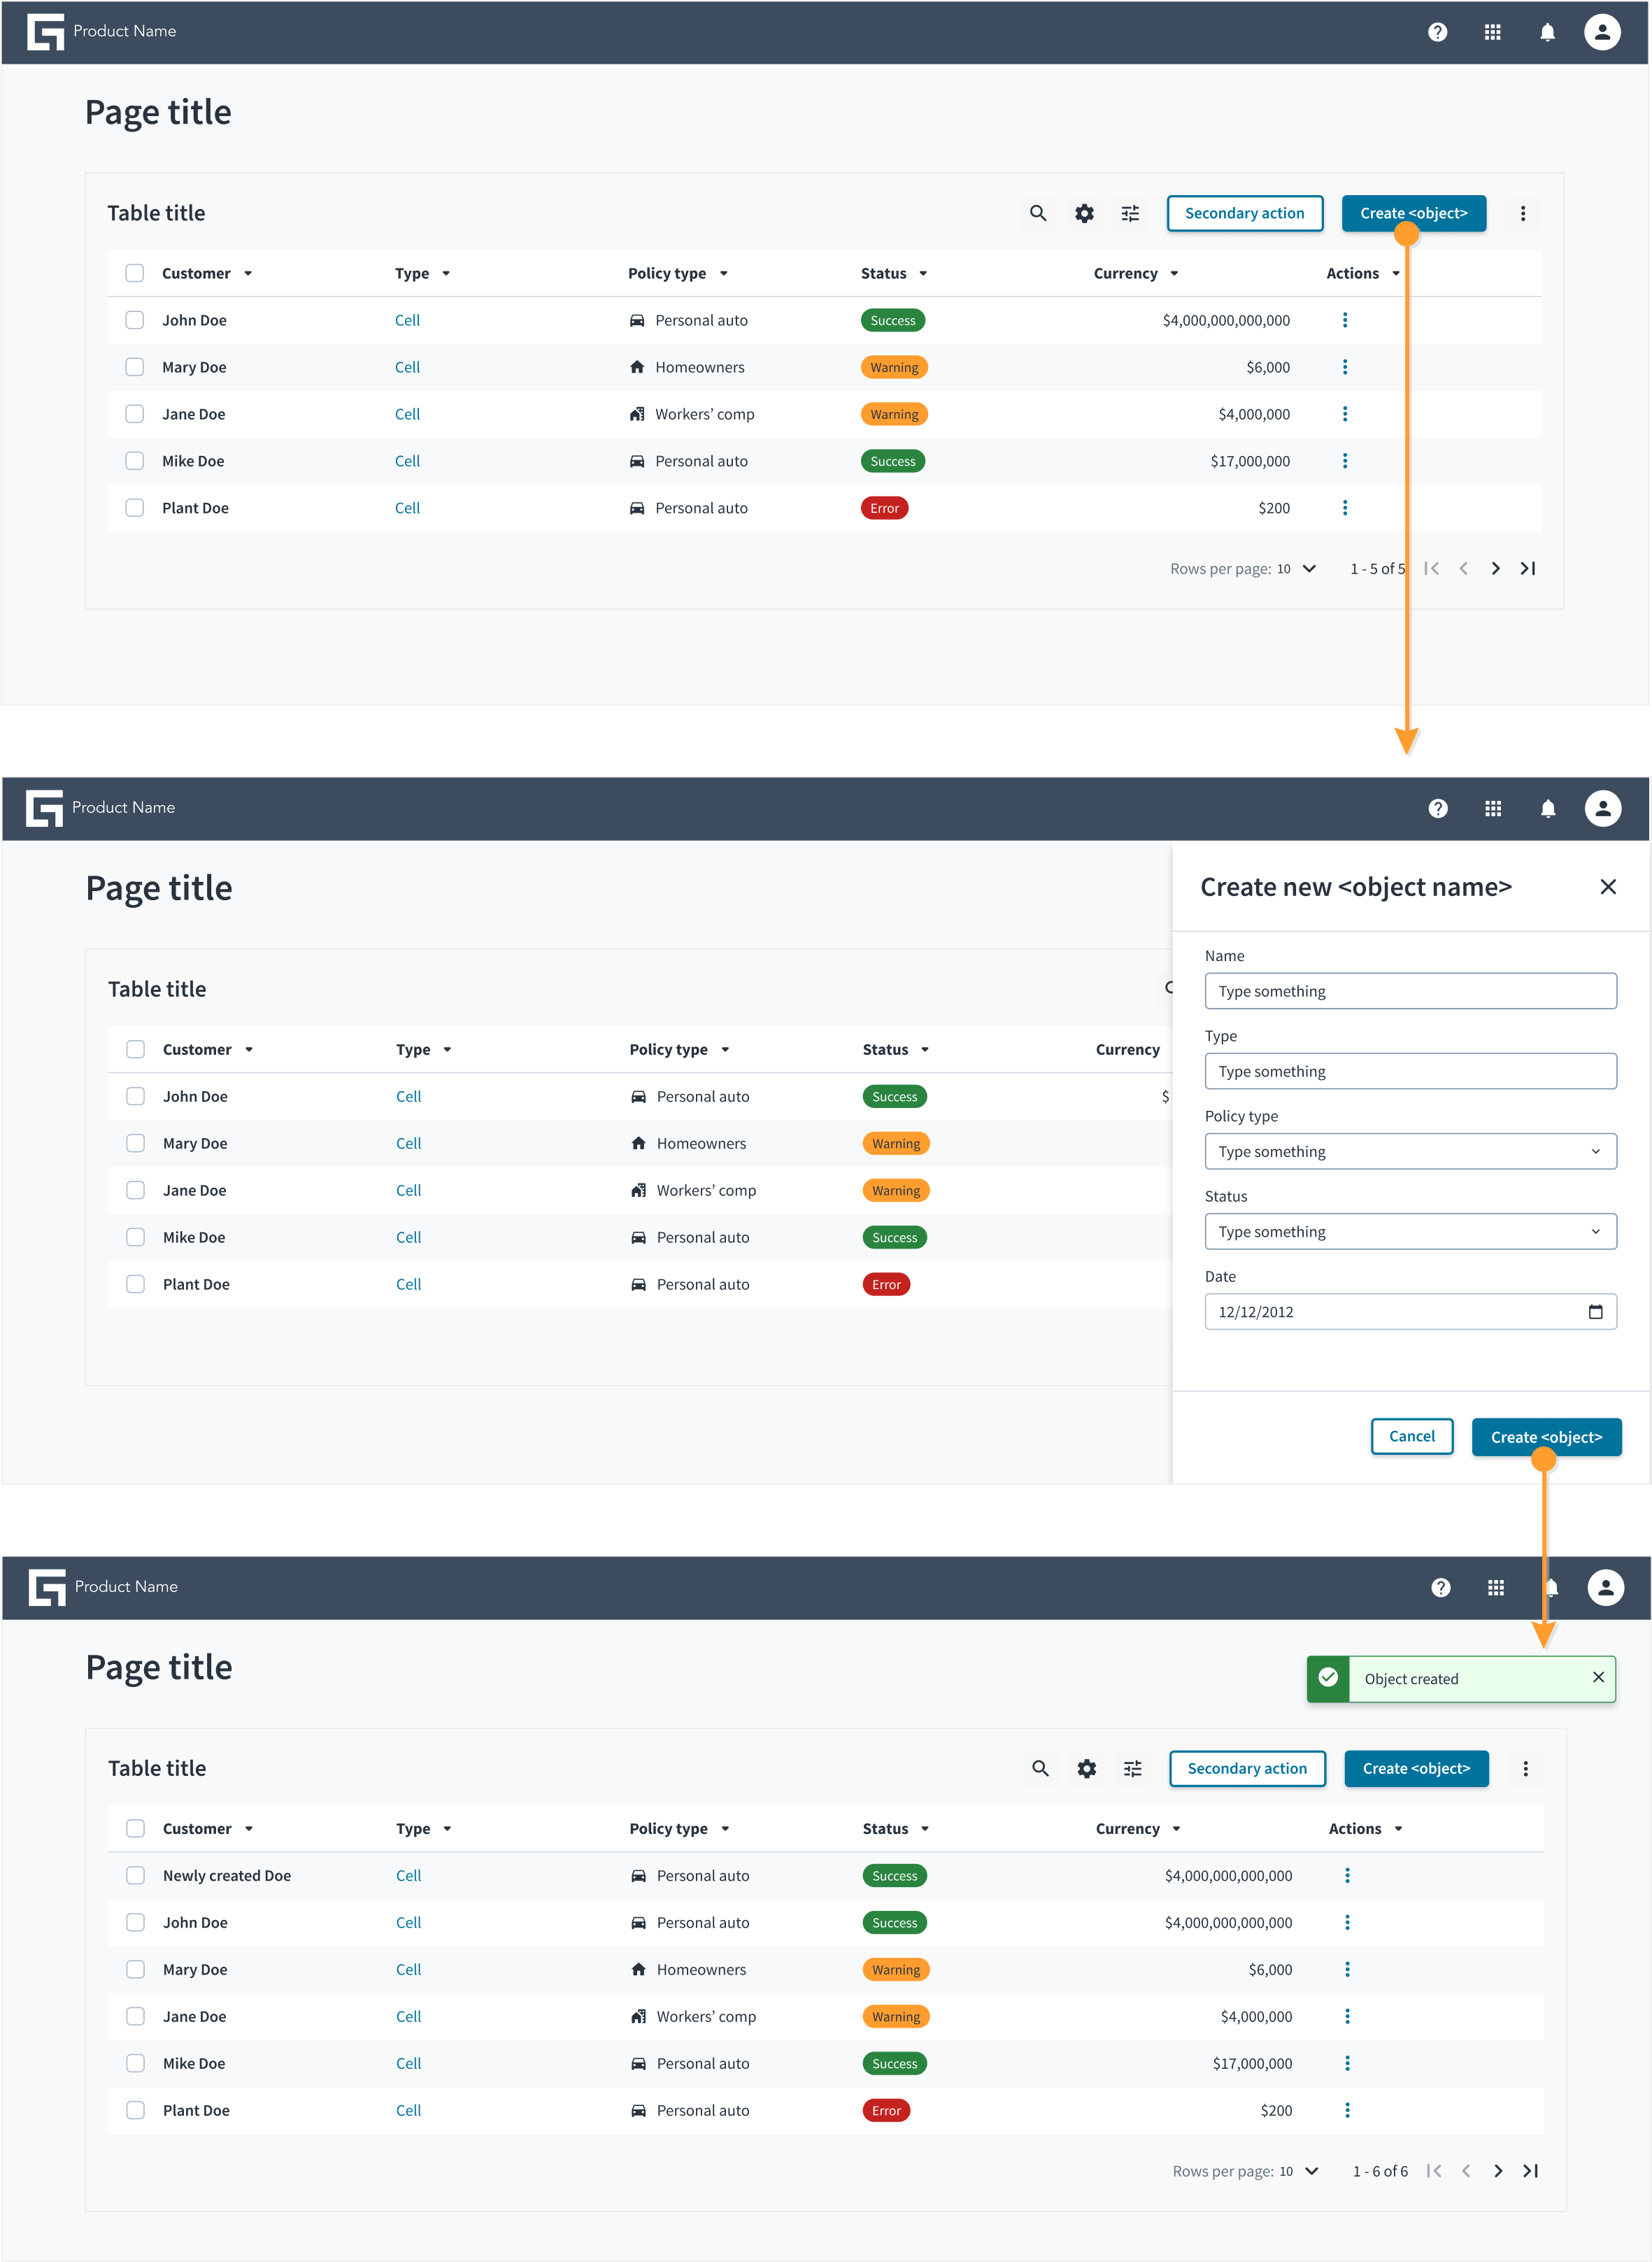The image size is (1652, 2262).
Task: Click the search icon in top table
Action: pos(1038,213)
